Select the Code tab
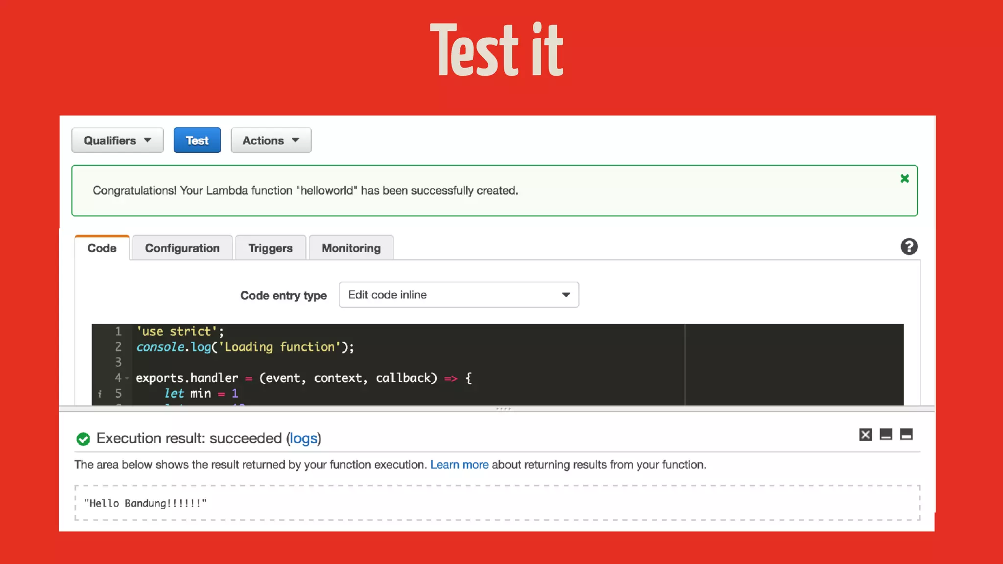Image resolution: width=1003 pixels, height=564 pixels. coord(102,248)
